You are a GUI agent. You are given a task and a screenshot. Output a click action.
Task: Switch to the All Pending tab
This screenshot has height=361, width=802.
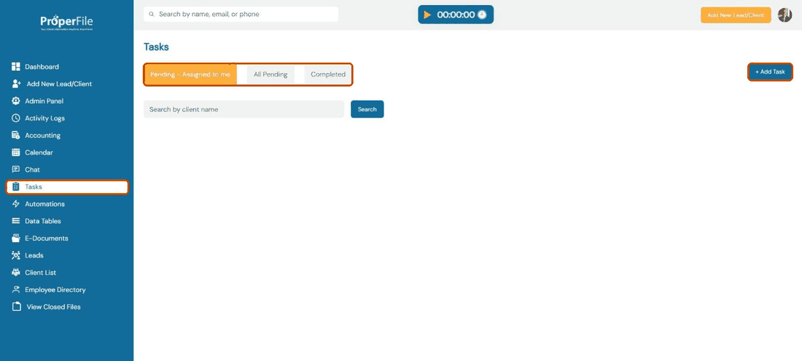(270, 74)
